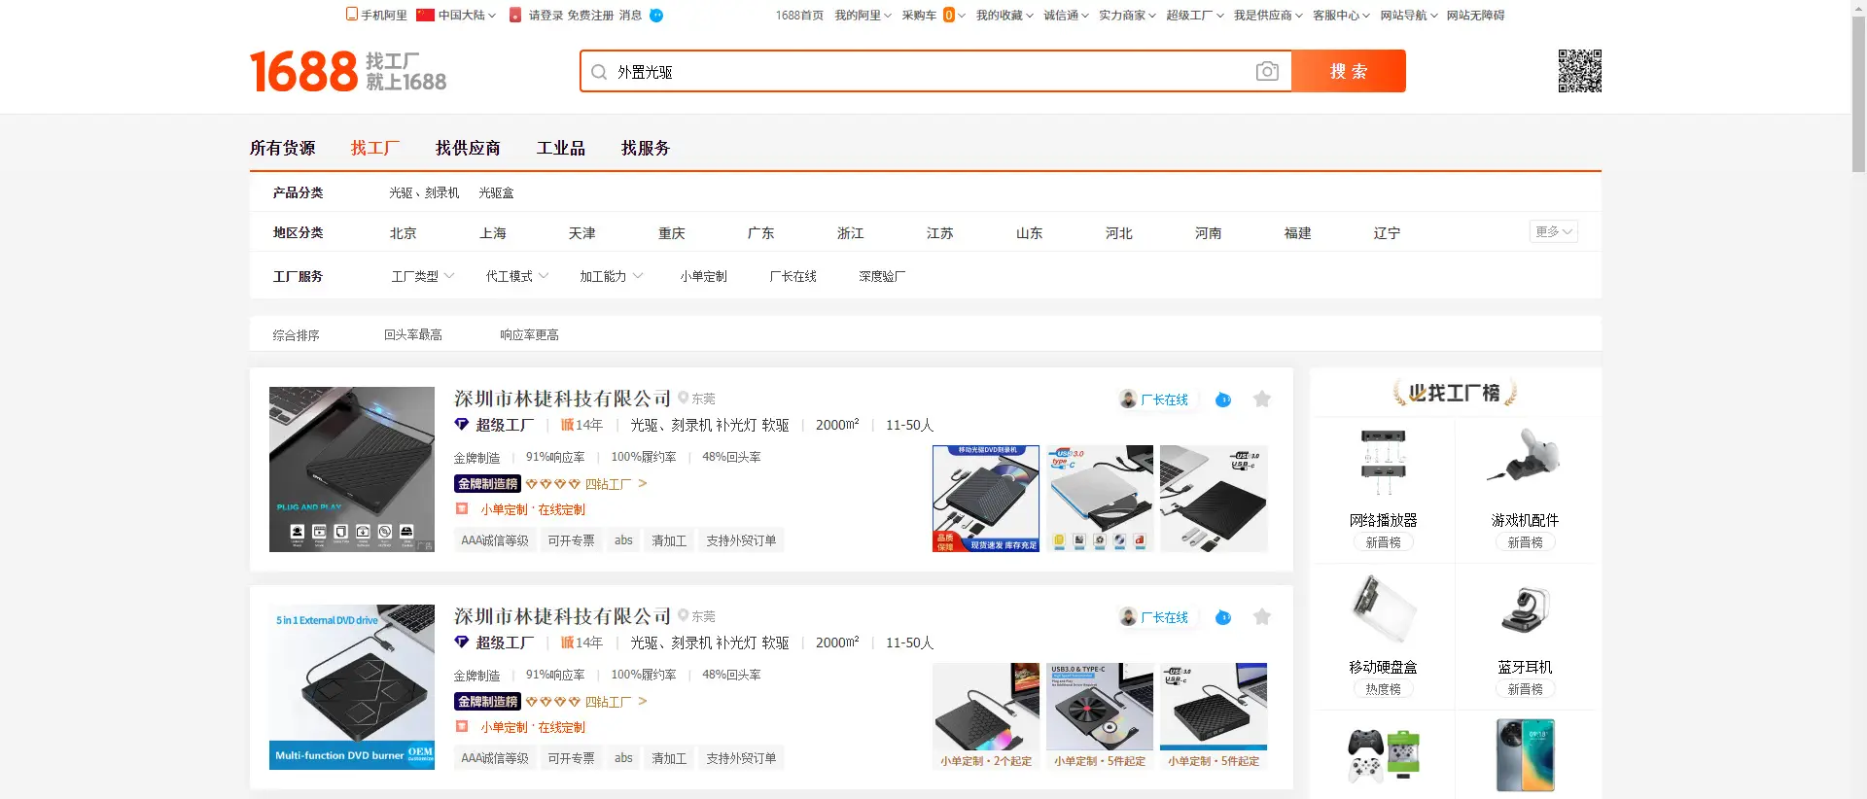Click blue chat icon on first listing
This screenshot has height=799, width=1867.
[1223, 399]
